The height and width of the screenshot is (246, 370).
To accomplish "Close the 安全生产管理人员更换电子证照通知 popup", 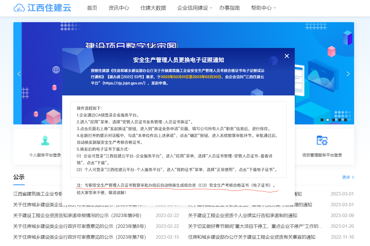I will pos(287,56).
